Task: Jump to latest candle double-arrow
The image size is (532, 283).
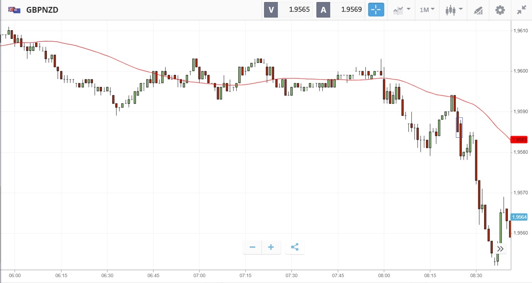Action: pyautogui.click(x=500, y=249)
